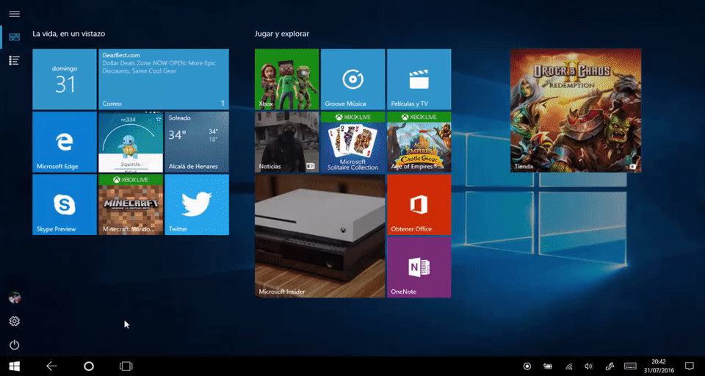Select the Pinned tiles view

click(x=14, y=37)
